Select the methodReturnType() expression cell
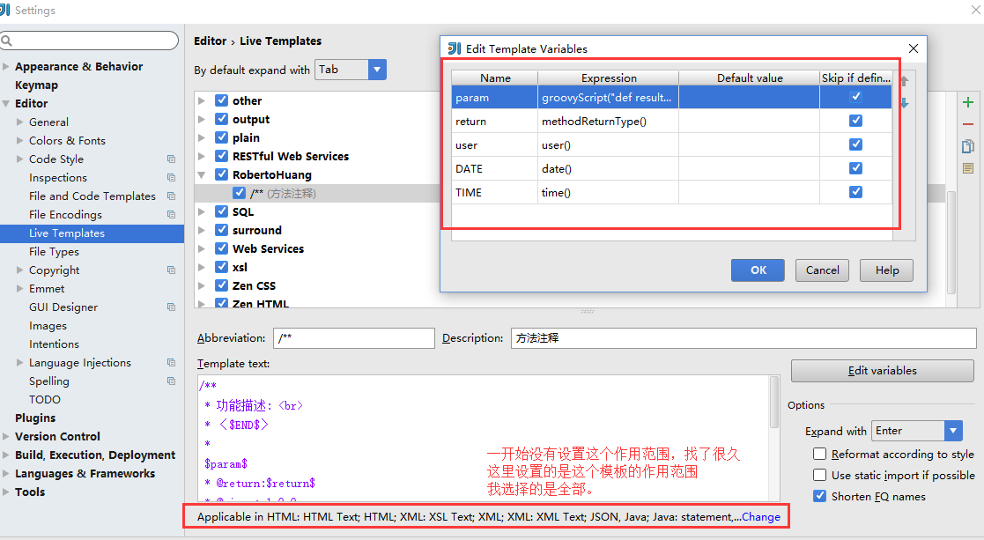The image size is (984, 540). tap(608, 121)
